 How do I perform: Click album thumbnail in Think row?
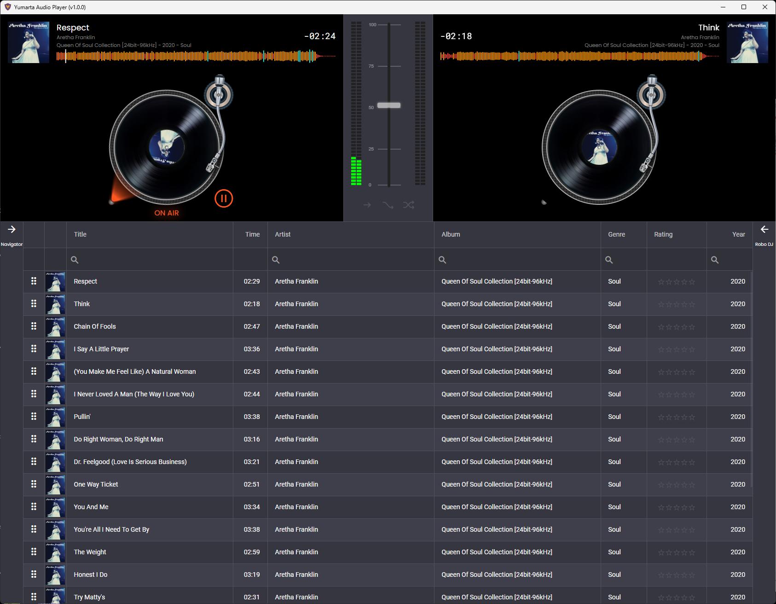55,304
